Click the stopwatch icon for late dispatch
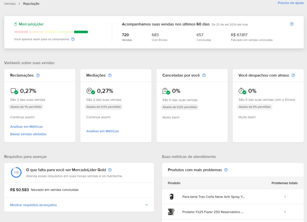This screenshot has height=222, width=307. pos(242,91)
